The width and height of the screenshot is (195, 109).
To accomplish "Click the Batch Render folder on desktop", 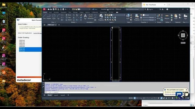I will click(4, 5).
